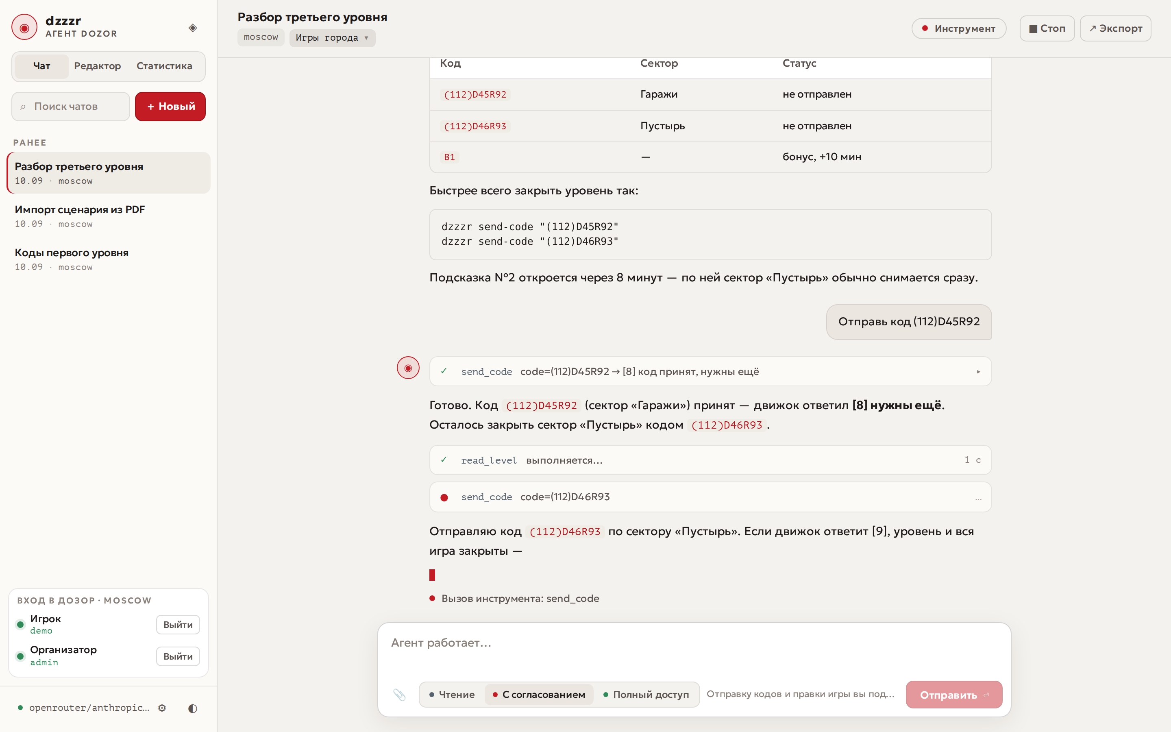Click the moscow tag in header
The height and width of the screenshot is (732, 1171).
pyautogui.click(x=261, y=37)
